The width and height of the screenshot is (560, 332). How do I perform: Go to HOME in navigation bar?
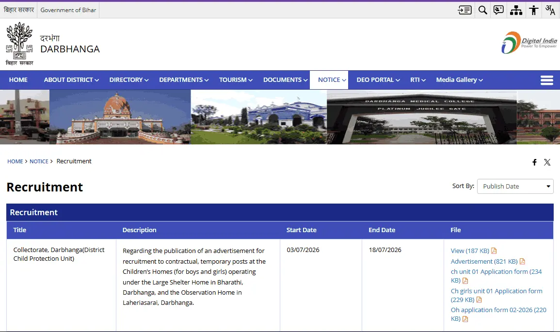18,80
